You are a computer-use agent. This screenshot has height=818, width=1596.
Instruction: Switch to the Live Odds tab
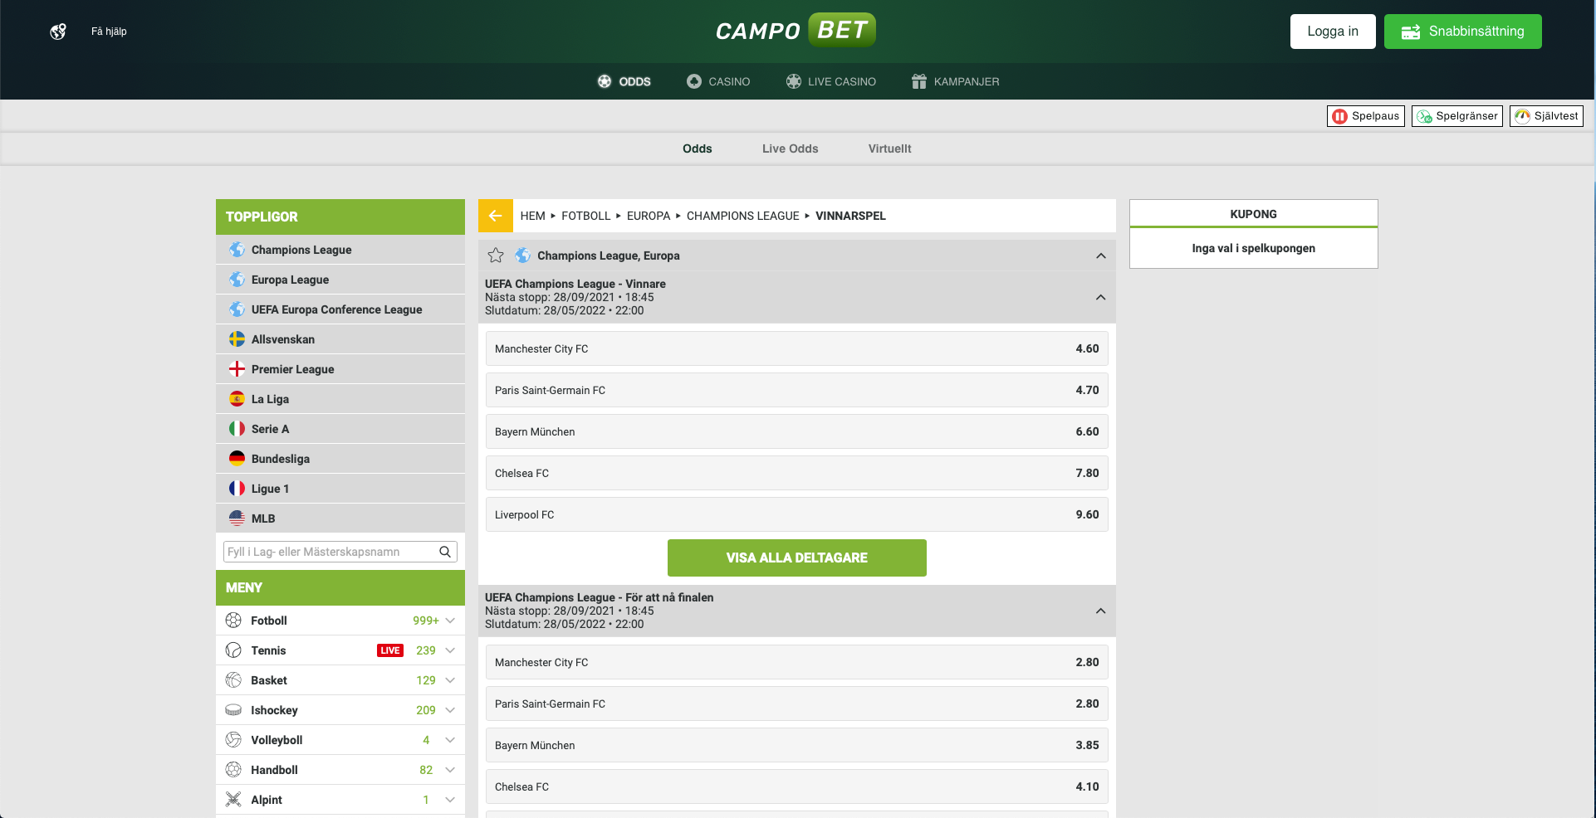(x=789, y=149)
